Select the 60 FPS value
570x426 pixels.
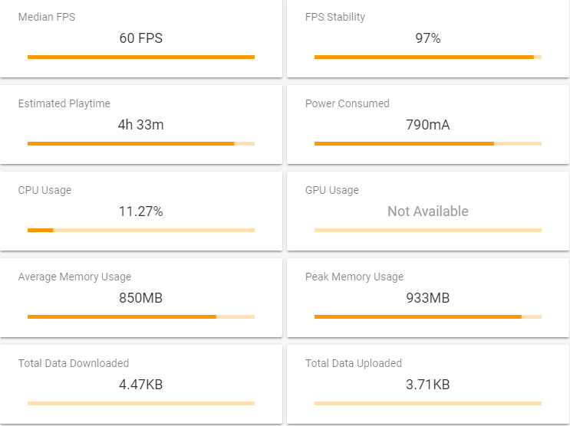tap(141, 38)
